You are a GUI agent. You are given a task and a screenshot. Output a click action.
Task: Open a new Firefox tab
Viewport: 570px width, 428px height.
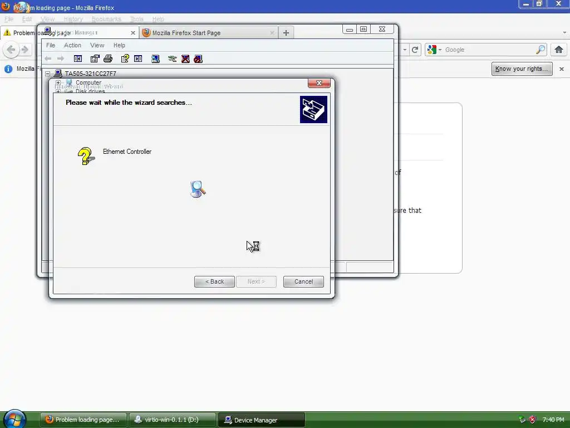tap(286, 33)
